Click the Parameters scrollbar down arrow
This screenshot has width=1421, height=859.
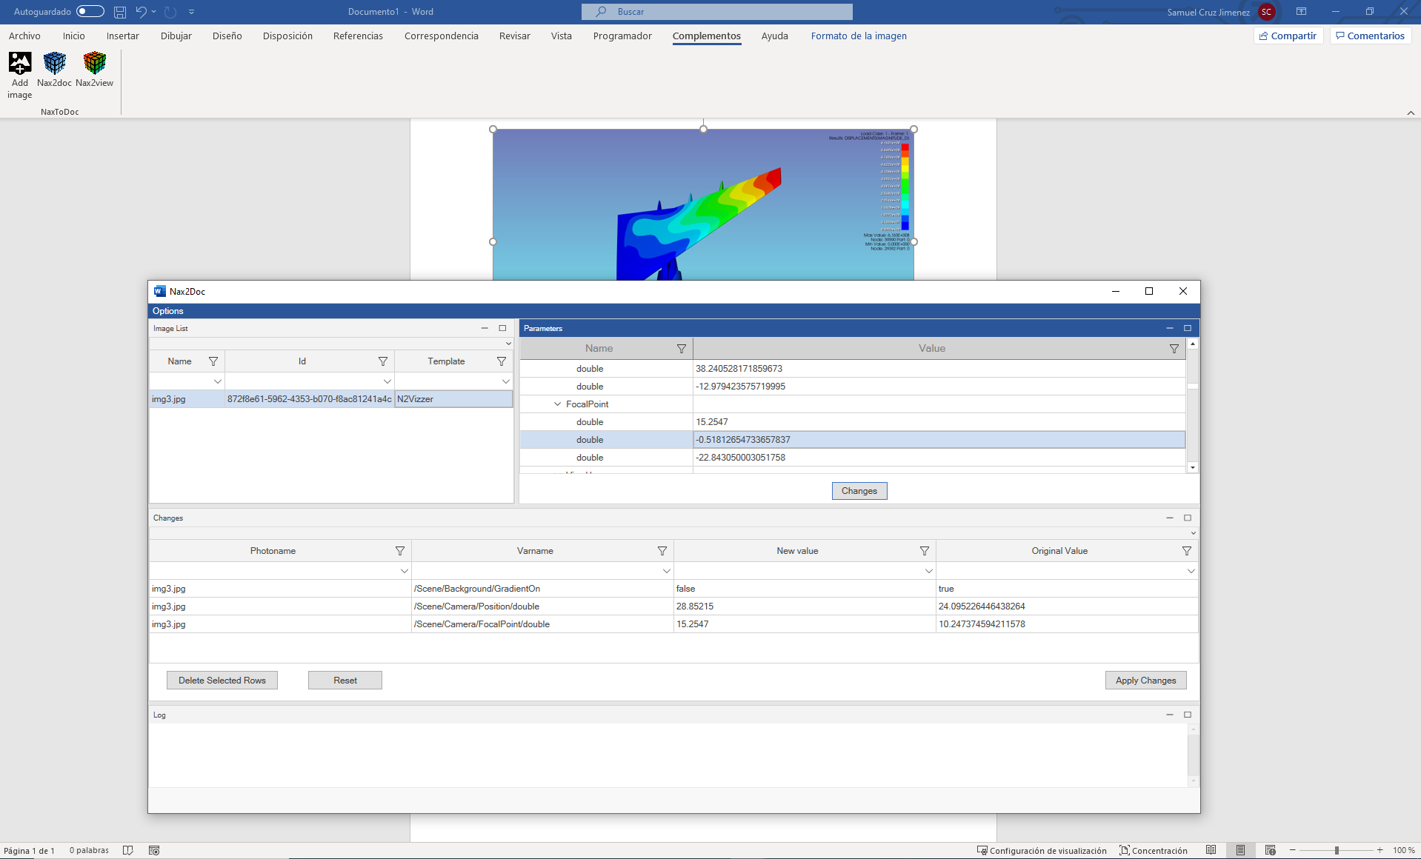click(1193, 467)
